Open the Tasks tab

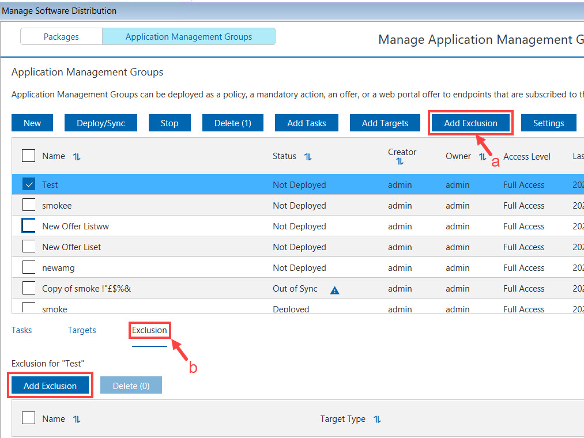[22, 330]
